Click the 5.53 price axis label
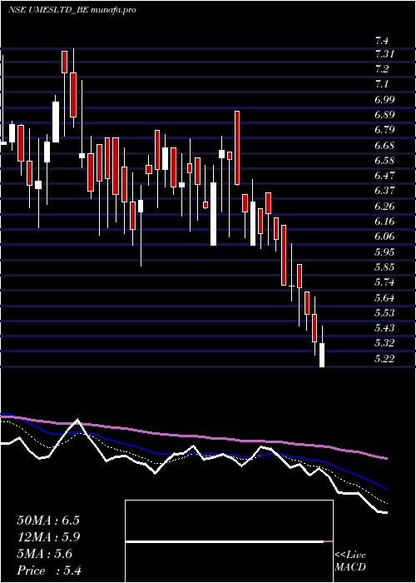 pyautogui.click(x=384, y=312)
